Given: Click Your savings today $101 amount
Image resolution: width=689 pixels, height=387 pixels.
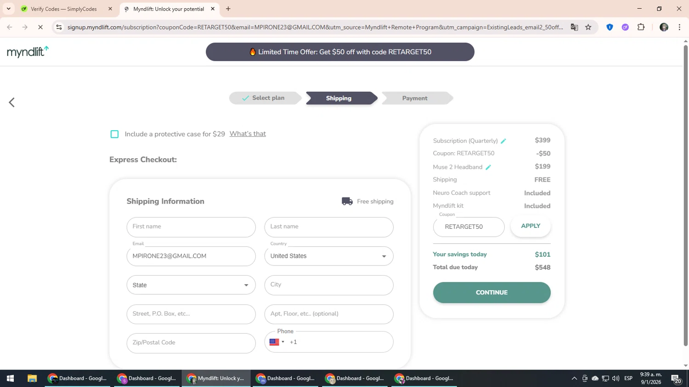Looking at the screenshot, I should point(542,254).
